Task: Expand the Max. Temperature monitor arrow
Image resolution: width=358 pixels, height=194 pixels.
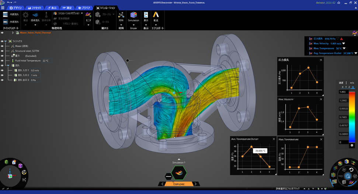Action: [x=344, y=48]
